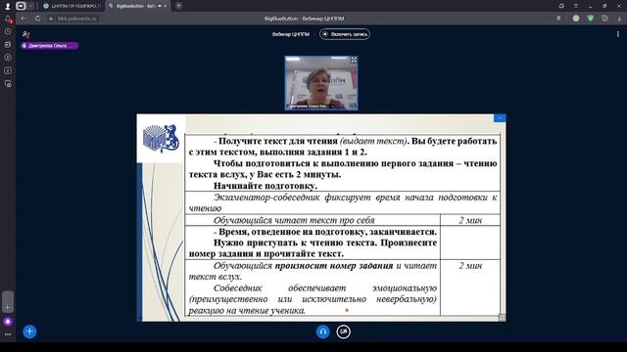This screenshot has width=627, height=352.
Task: Open the notifications bell in the browser sidebar
Action: (8, 19)
